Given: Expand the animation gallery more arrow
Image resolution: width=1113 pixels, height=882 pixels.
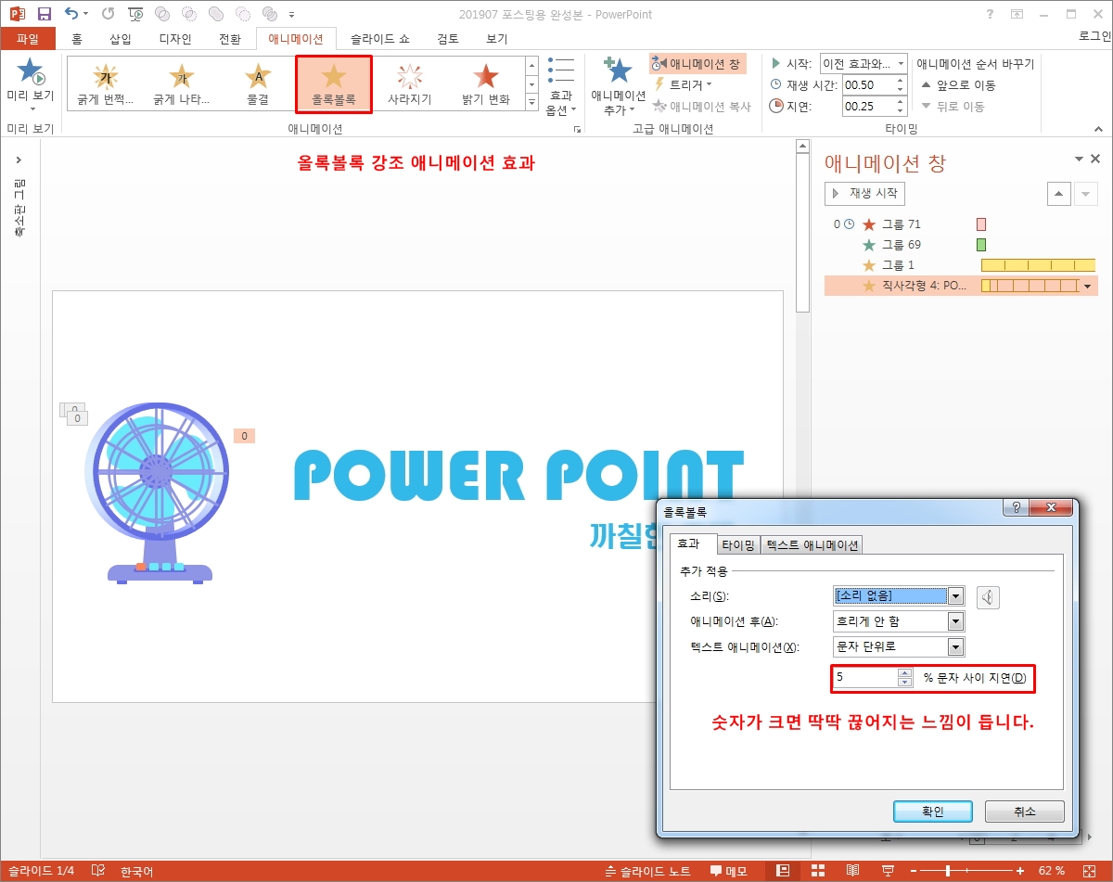Looking at the screenshot, I should click(531, 103).
